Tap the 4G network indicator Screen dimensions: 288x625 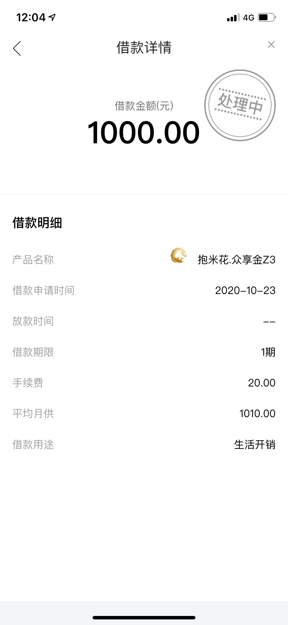[249, 17]
